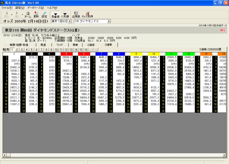This screenshot has height=164, width=229.
Task: Click the Back (戻る) arrow icon
Action: point(6,15)
